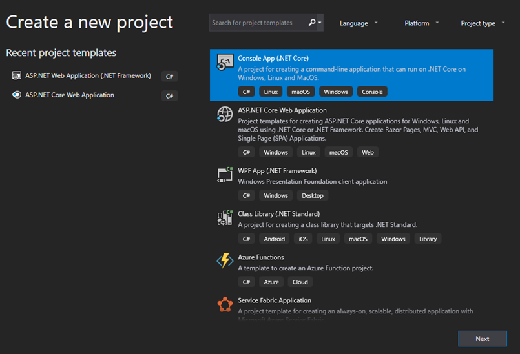The width and height of the screenshot is (520, 354).
Task: Open recent ASP.NET Web Application (.NET Framework)
Action: pos(88,76)
